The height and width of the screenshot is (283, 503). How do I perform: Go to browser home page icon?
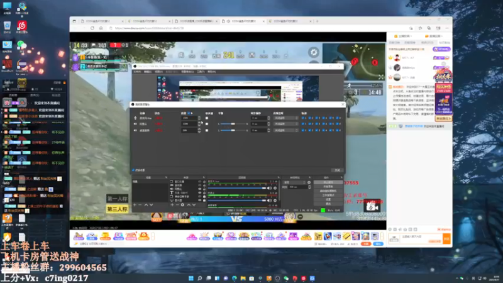click(x=101, y=28)
